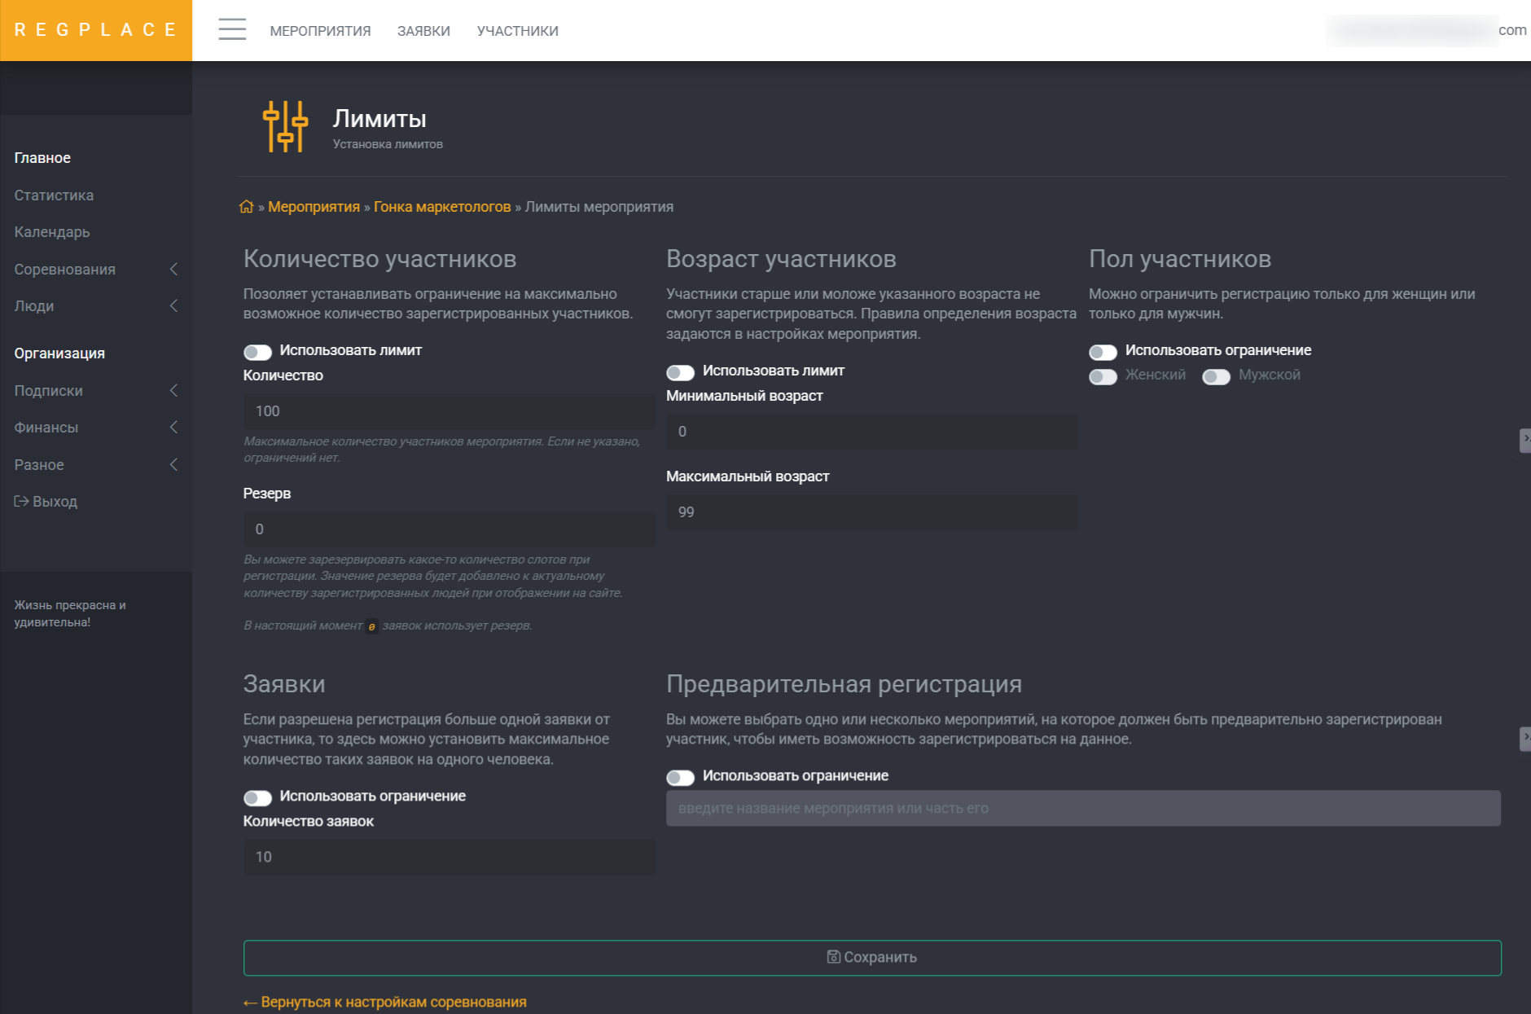Click the upper right-edge panel arrow tab
This screenshot has height=1014, width=1531.
click(1525, 440)
